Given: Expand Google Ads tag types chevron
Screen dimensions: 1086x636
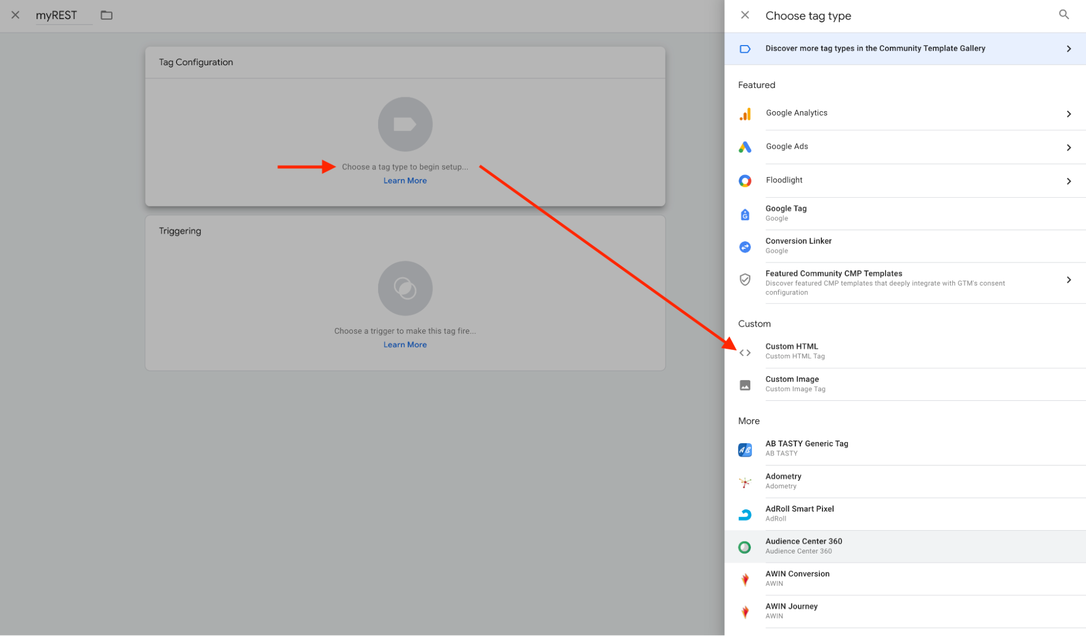Looking at the screenshot, I should [x=1068, y=148].
